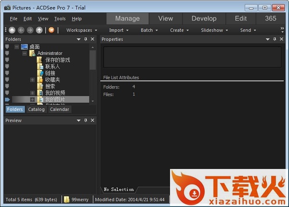Toggle the blue Easy-Select marker for 我的图片
Viewport: 289px width, 207px height.
7,100
